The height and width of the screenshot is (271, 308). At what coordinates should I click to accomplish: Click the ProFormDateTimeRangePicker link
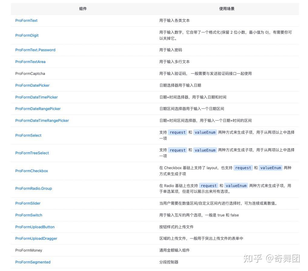(x=42, y=120)
